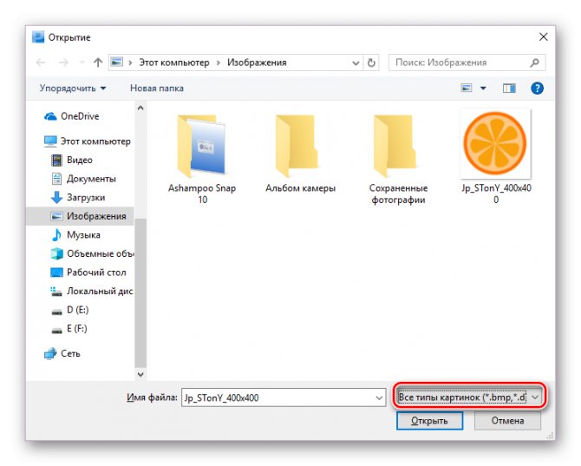The image size is (581, 466).
Task: Refresh the current folder view
Action: [373, 62]
